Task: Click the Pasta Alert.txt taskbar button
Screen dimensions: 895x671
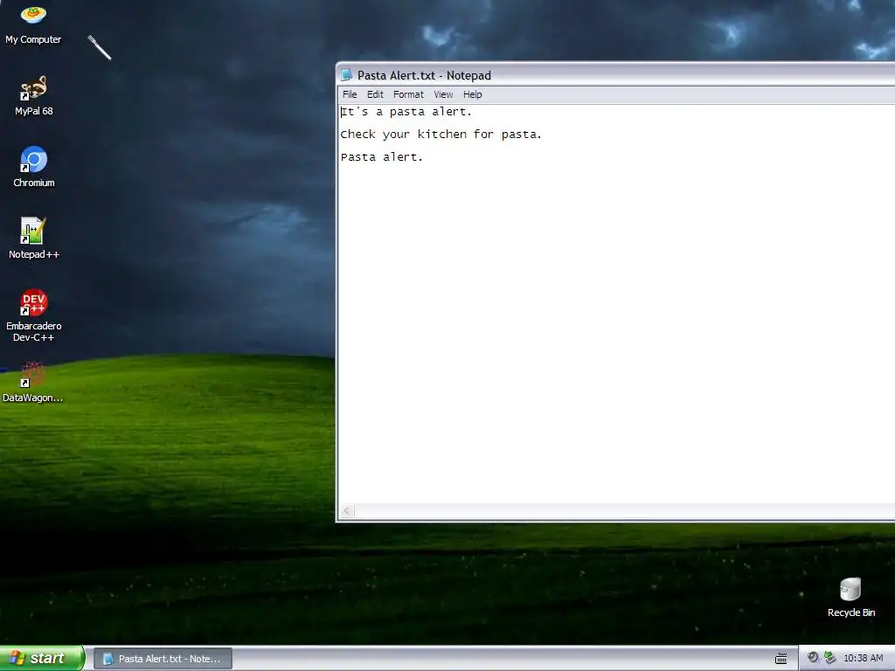Action: [163, 659]
